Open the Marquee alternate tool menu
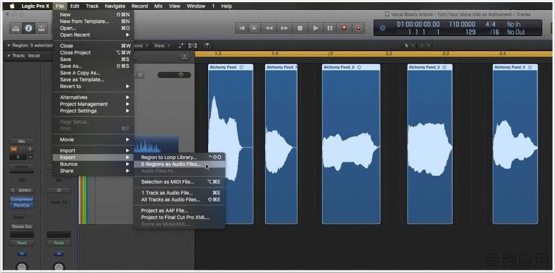 point(424,45)
